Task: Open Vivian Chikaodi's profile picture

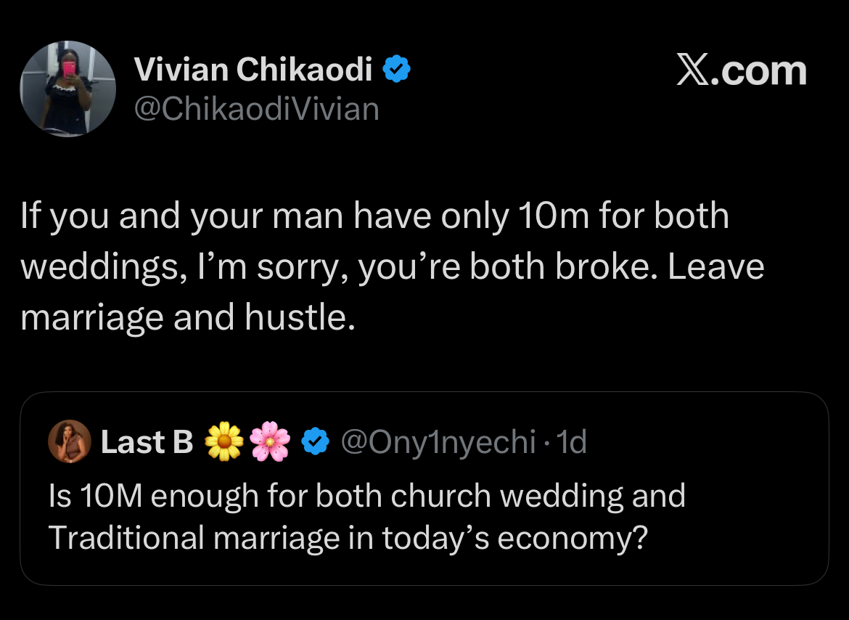Action: tap(67, 89)
